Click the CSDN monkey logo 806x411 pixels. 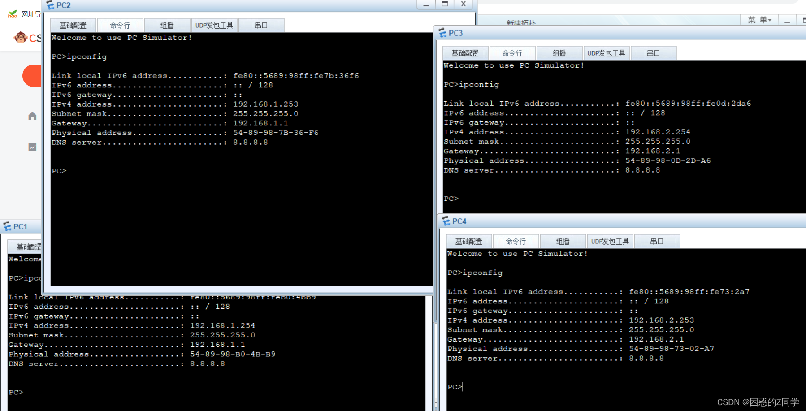tap(21, 38)
